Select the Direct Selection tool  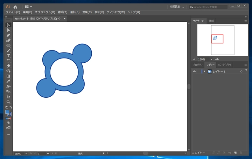click(8, 30)
